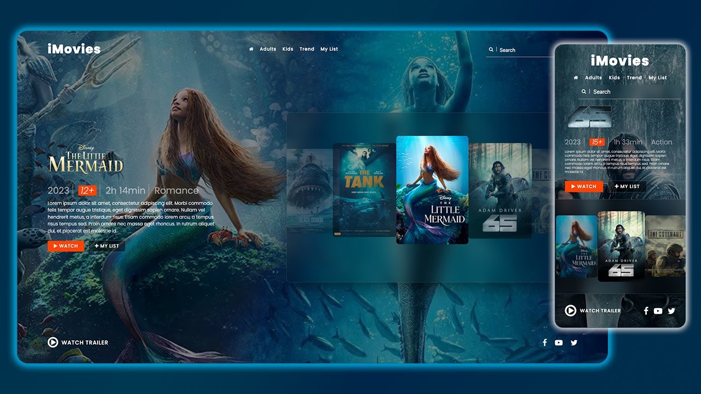Viewport: 701px width, 394px height.
Task: Open Trend in desktop navigation
Action: (x=307, y=49)
